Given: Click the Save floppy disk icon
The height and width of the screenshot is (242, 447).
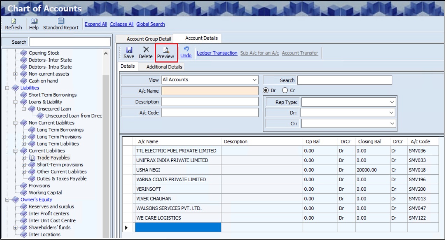Looking at the screenshot, I should (x=129, y=50).
